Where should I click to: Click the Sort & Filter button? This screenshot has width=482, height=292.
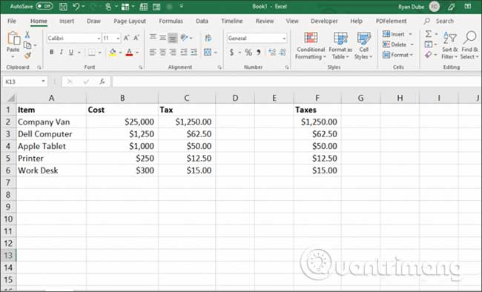pos(449,45)
